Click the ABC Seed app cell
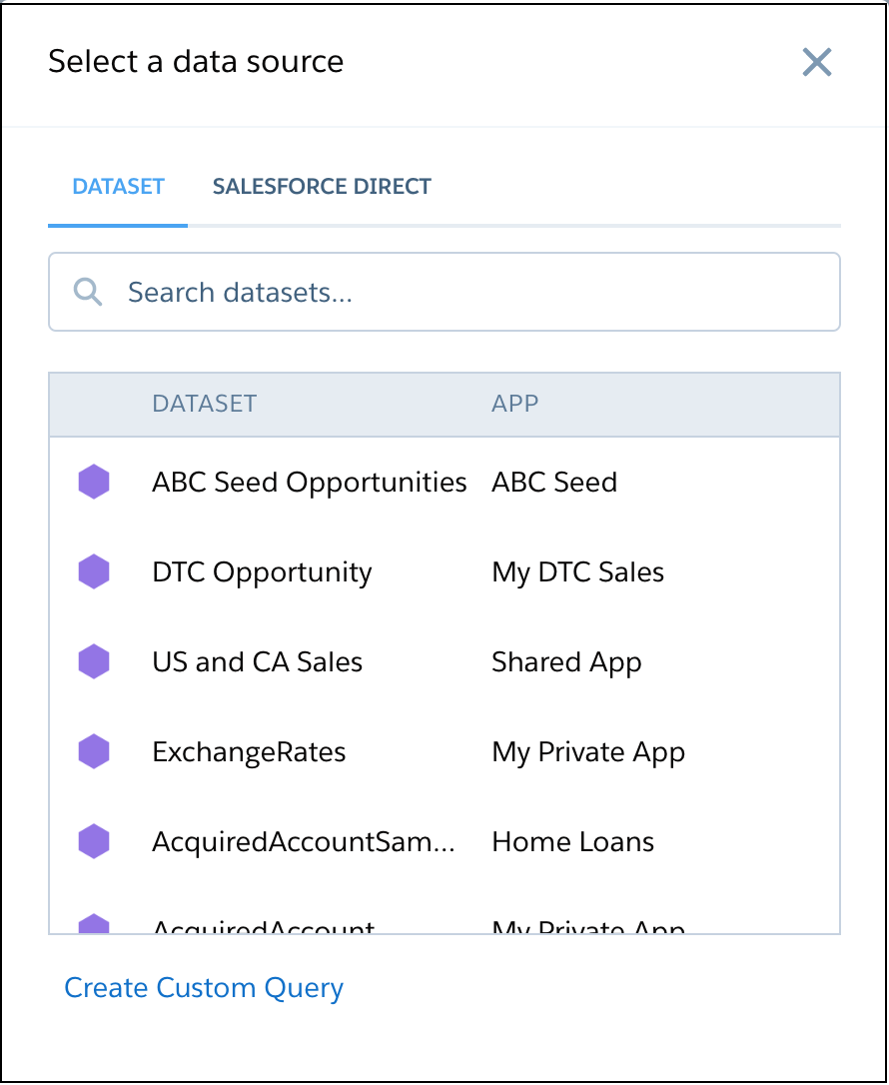Image resolution: width=889 pixels, height=1085 pixels. [554, 483]
